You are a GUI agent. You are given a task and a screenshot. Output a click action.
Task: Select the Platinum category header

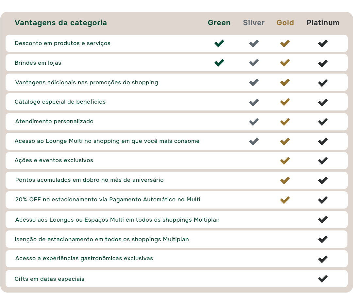pos(323,23)
